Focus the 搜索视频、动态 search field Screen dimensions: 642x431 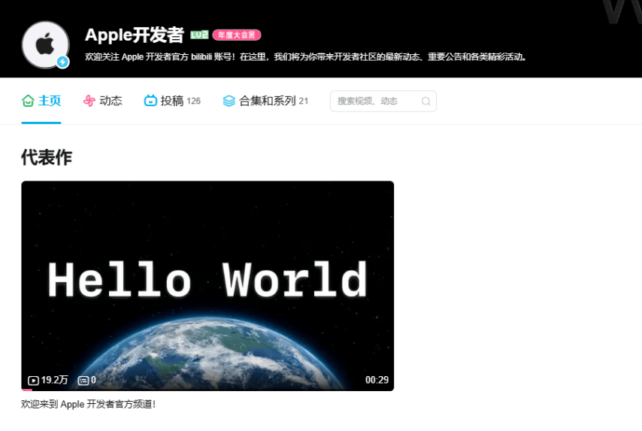(376, 101)
